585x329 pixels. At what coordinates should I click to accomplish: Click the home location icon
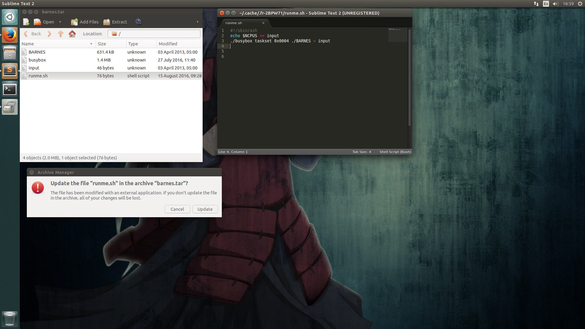(x=72, y=34)
